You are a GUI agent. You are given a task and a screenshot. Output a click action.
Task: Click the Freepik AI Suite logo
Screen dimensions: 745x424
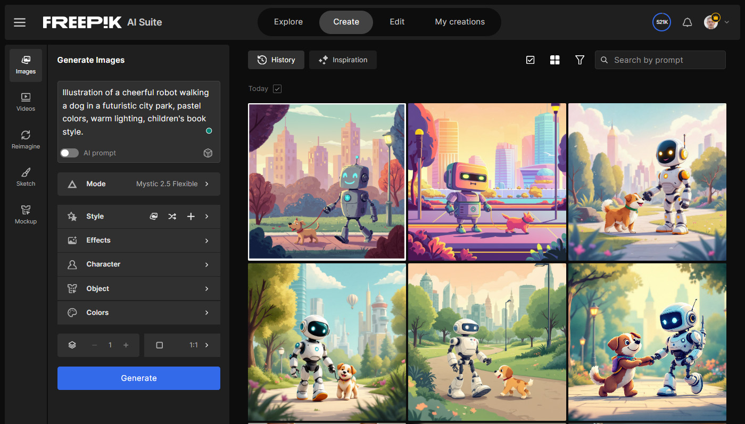102,22
